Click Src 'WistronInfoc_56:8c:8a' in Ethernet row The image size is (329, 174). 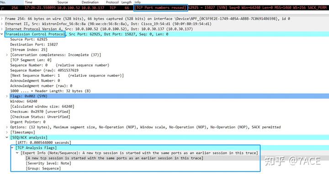(64, 24)
